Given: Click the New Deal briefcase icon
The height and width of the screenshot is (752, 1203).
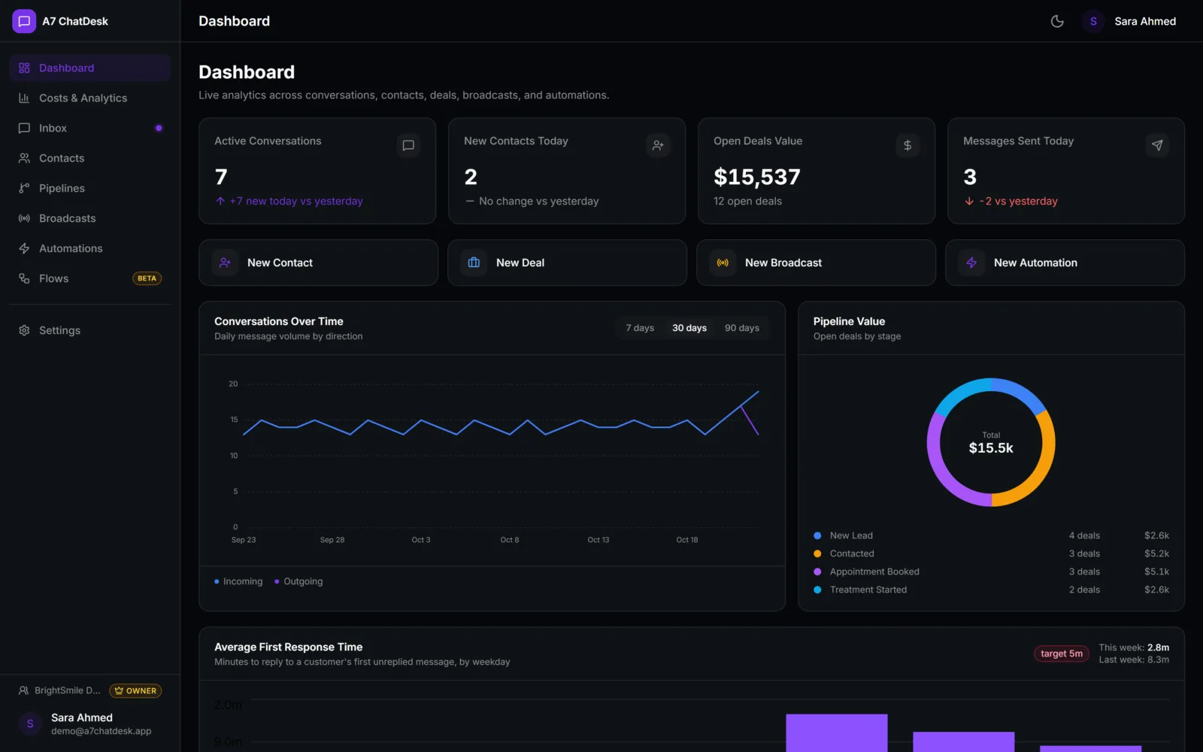Looking at the screenshot, I should [x=474, y=262].
